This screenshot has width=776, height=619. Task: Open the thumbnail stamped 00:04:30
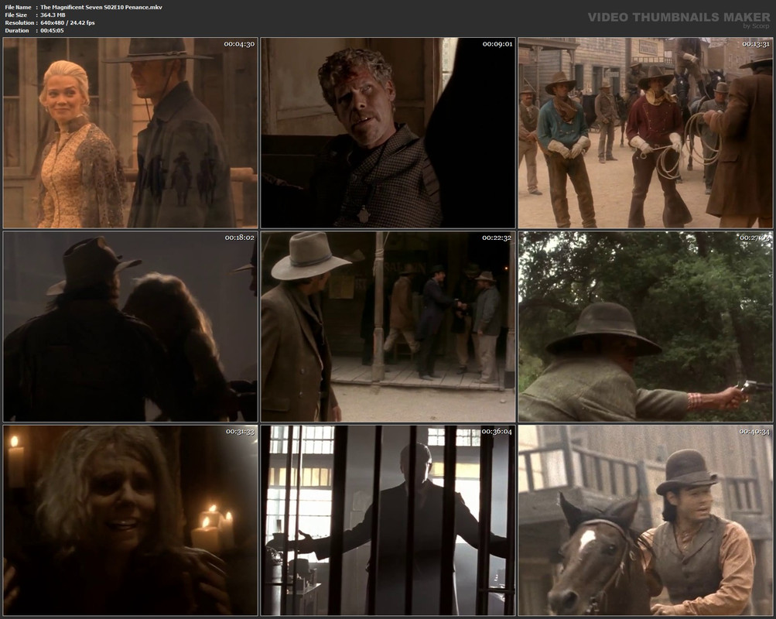pos(130,132)
